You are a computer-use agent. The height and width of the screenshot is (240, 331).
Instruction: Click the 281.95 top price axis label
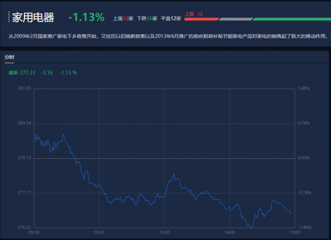click(x=24, y=88)
